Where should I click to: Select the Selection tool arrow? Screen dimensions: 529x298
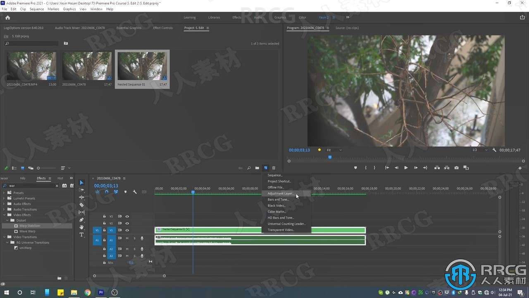[81, 183]
